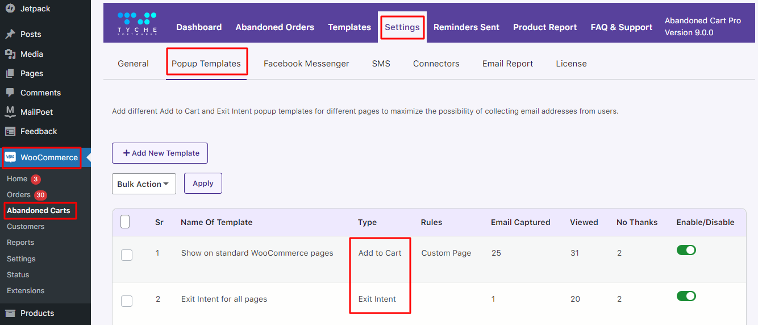Click the Name Of Template column header

216,222
